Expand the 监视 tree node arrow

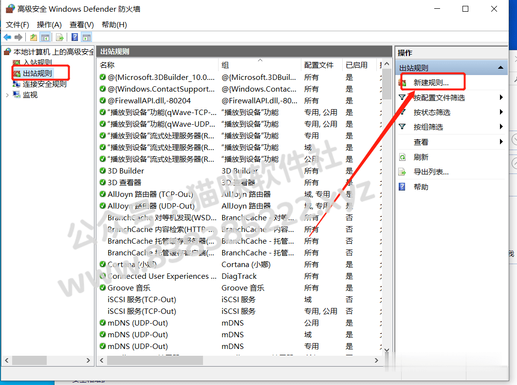[7, 95]
